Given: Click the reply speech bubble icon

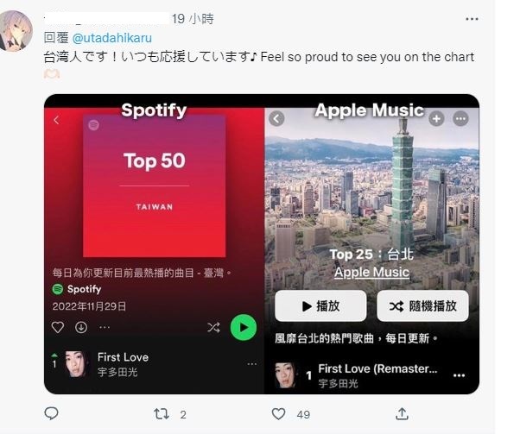Looking at the screenshot, I should coord(52,413).
